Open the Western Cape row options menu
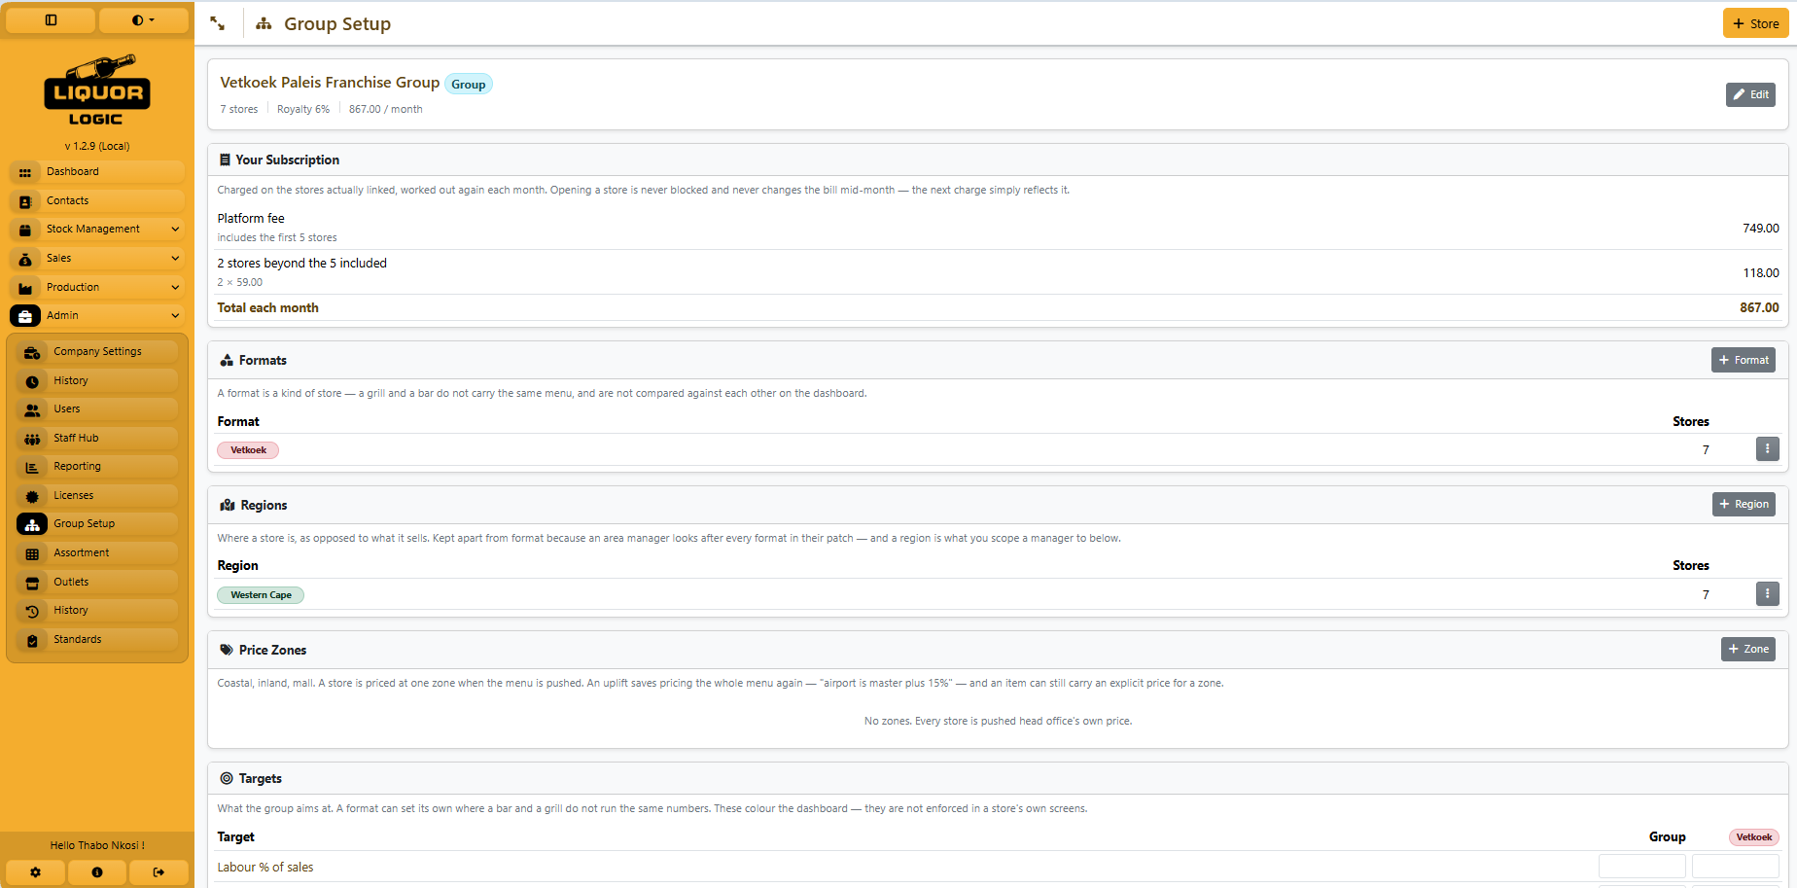This screenshot has width=1797, height=888. (1767, 593)
